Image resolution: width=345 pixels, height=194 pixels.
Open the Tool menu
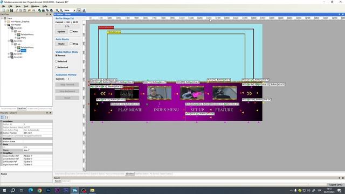[26, 6]
